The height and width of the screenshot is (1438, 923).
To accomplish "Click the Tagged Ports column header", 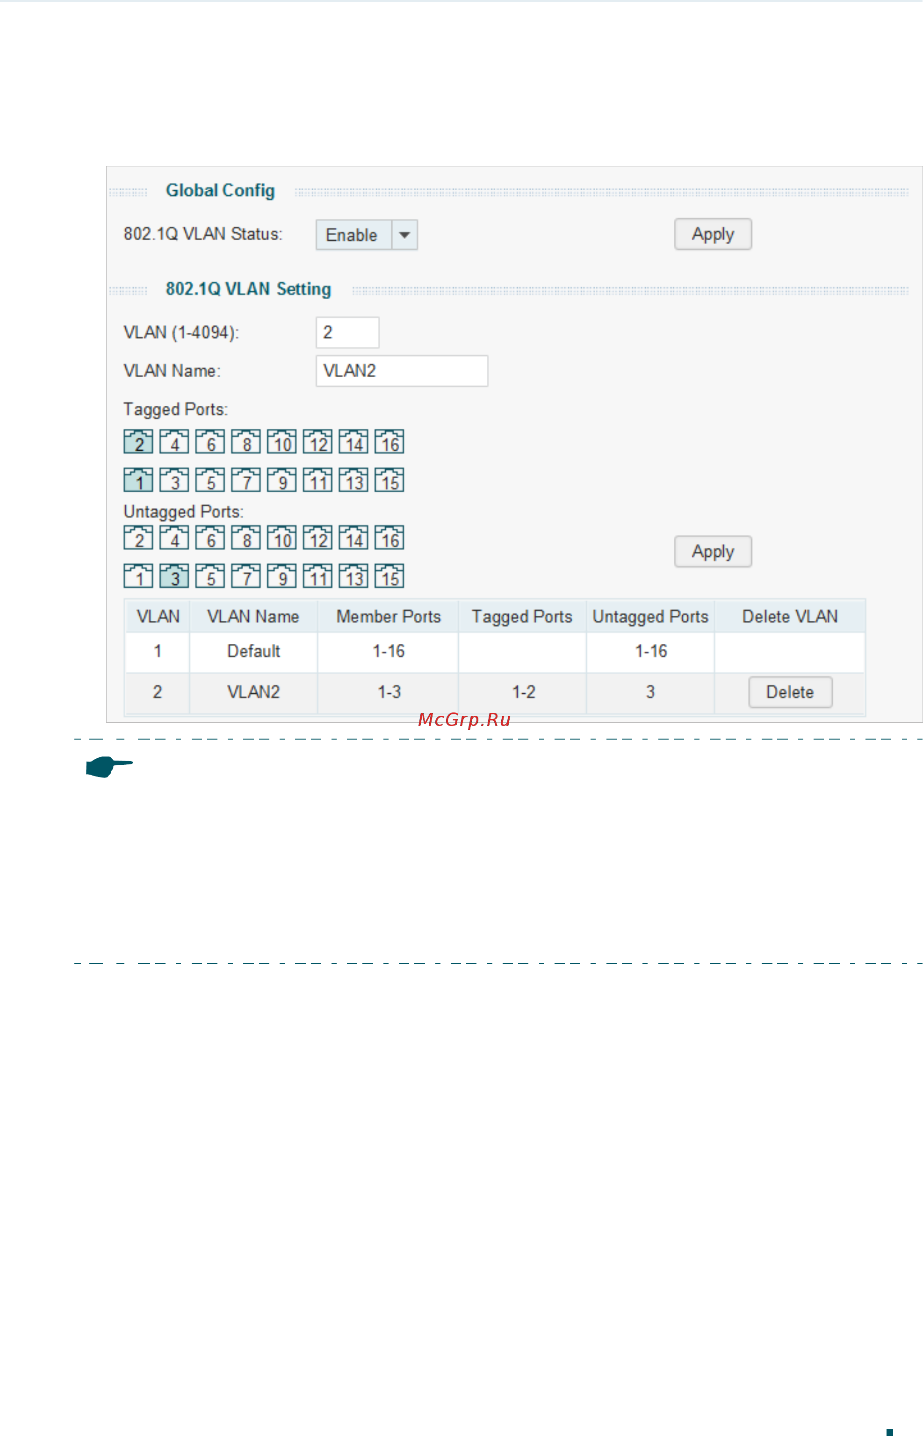I will [x=522, y=617].
